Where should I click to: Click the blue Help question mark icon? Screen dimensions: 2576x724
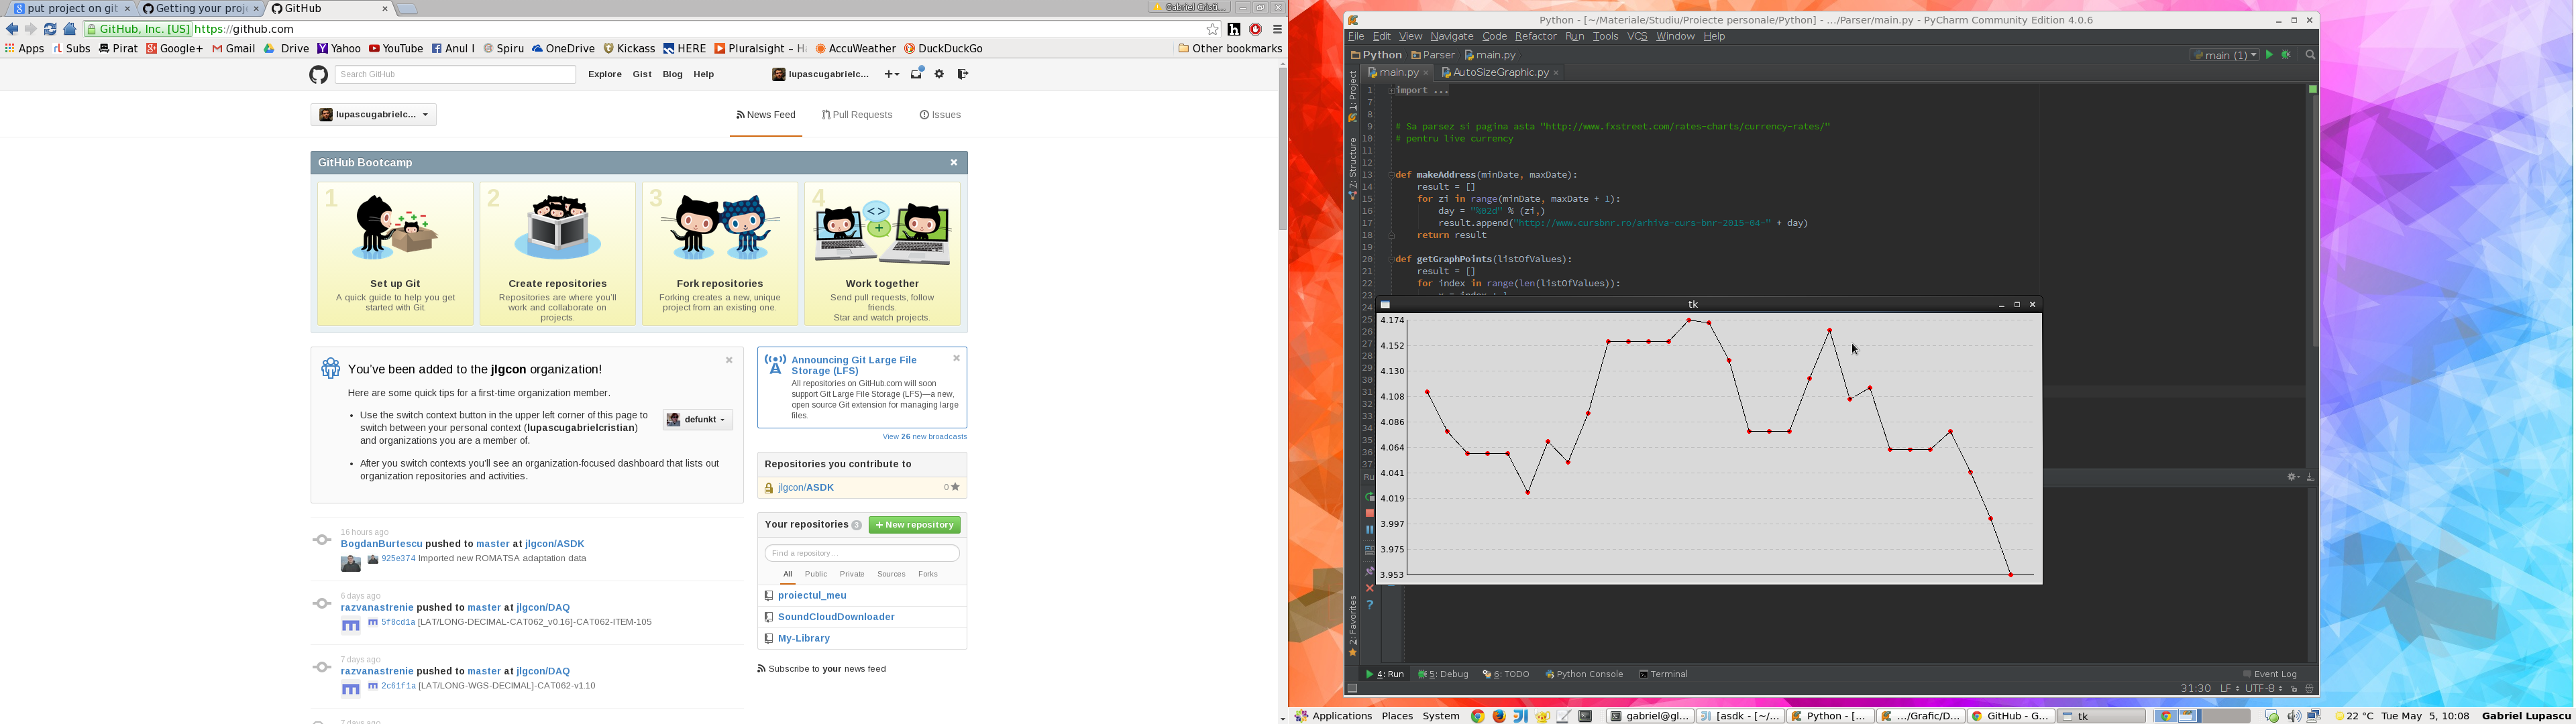click(x=1370, y=605)
